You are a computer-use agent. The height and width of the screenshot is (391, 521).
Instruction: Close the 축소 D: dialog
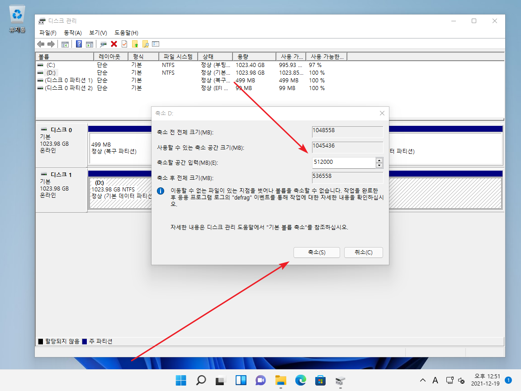[382, 113]
